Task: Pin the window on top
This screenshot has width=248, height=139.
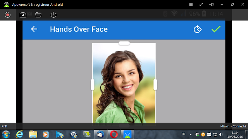Action: [x=212, y=4]
